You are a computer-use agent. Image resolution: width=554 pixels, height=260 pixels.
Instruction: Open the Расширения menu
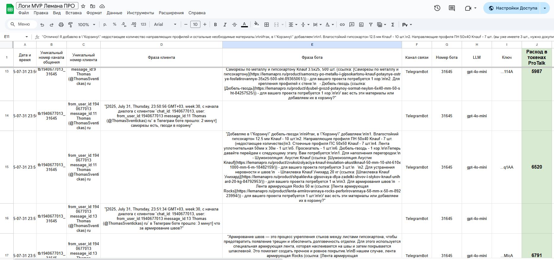171,13
